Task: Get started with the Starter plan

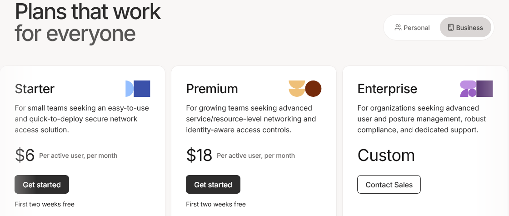Action: 42,185
